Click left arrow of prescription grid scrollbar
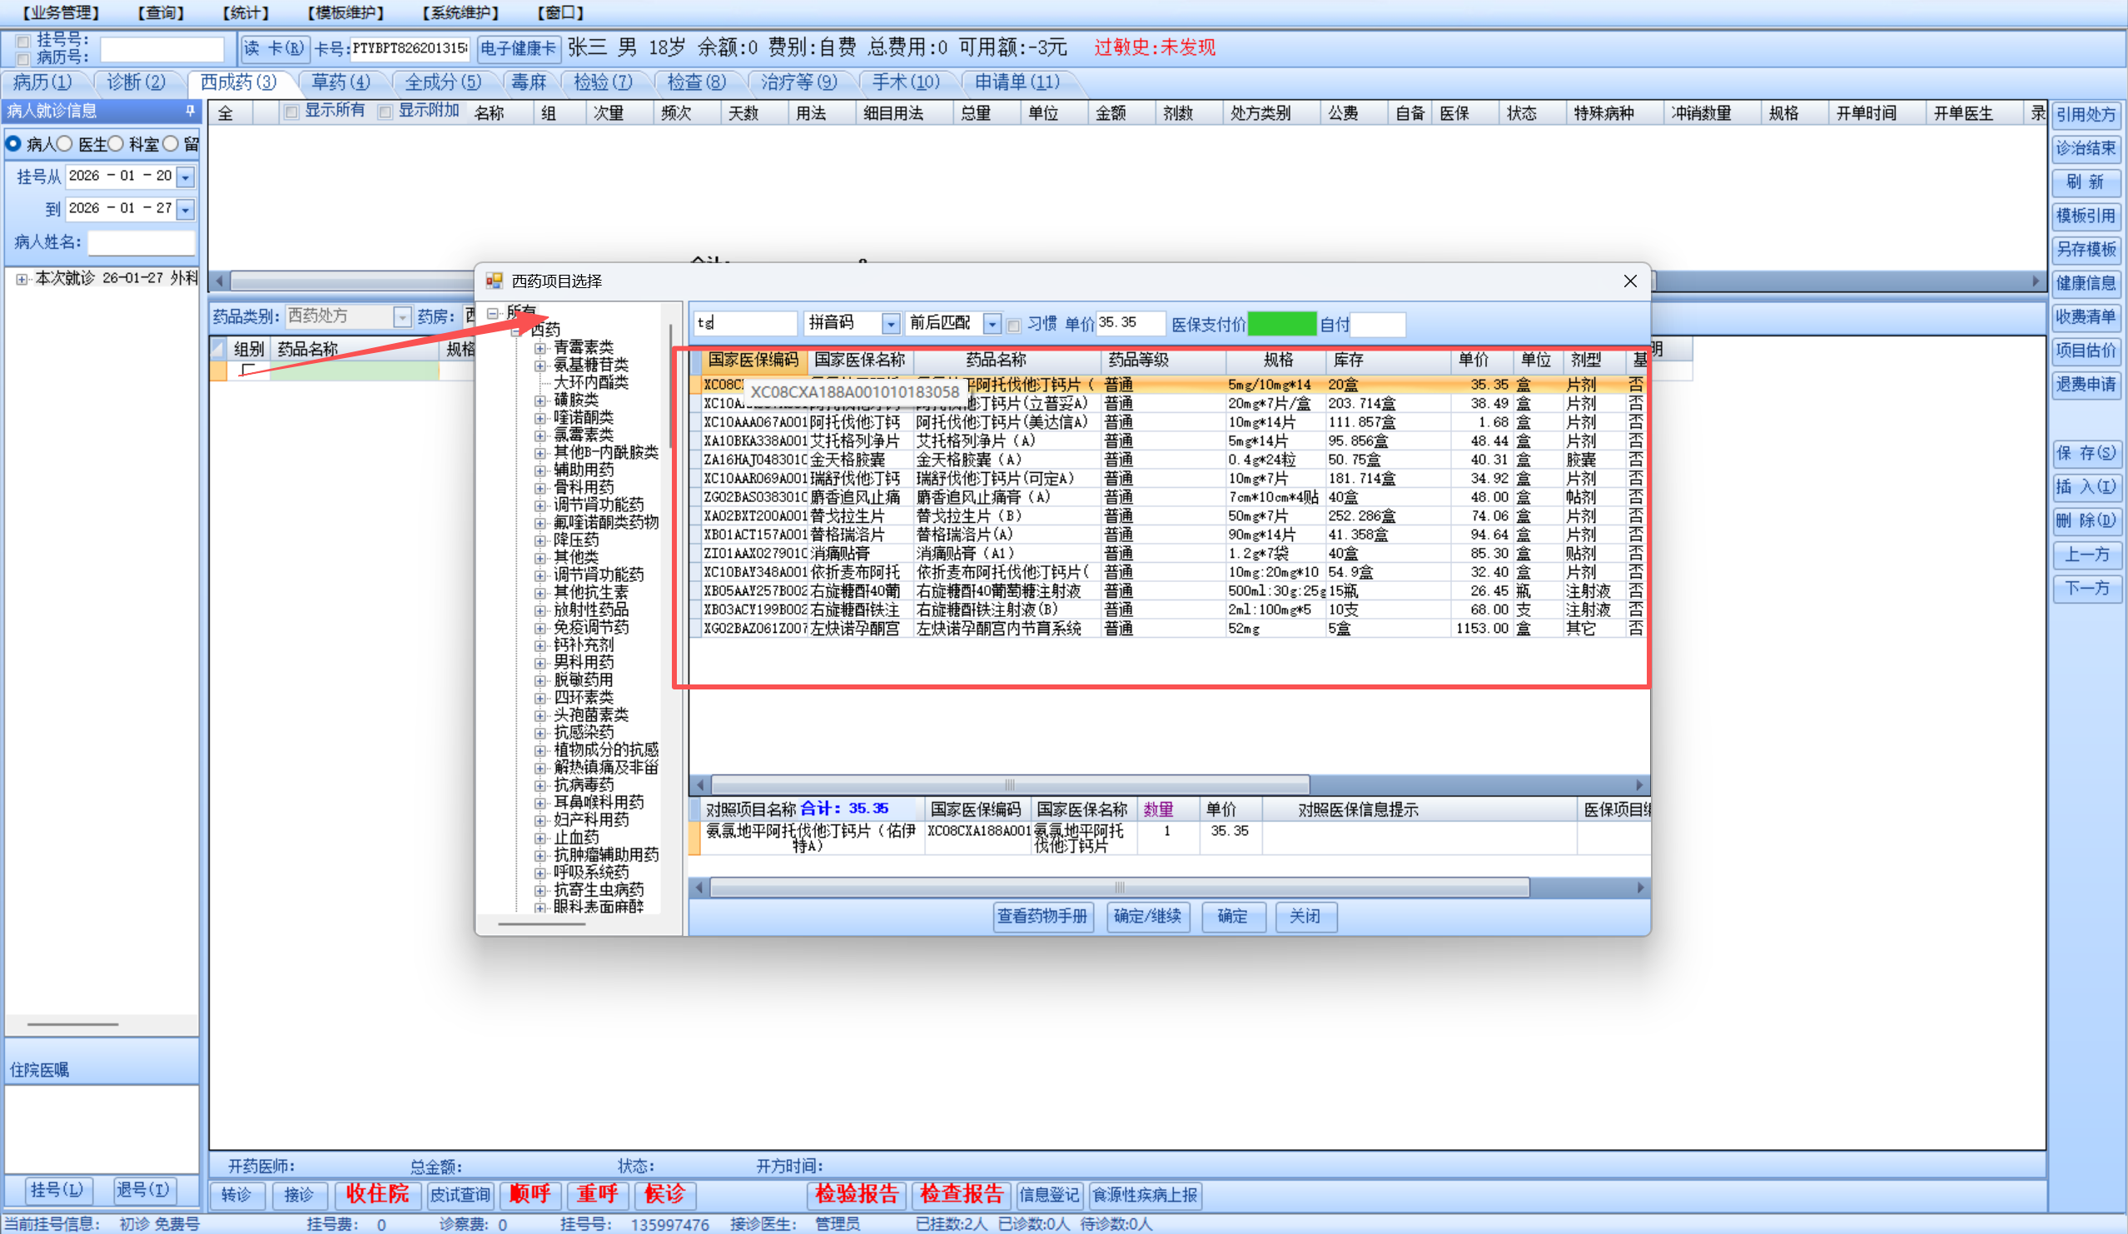Screen dimensions: 2128x1234 219,281
